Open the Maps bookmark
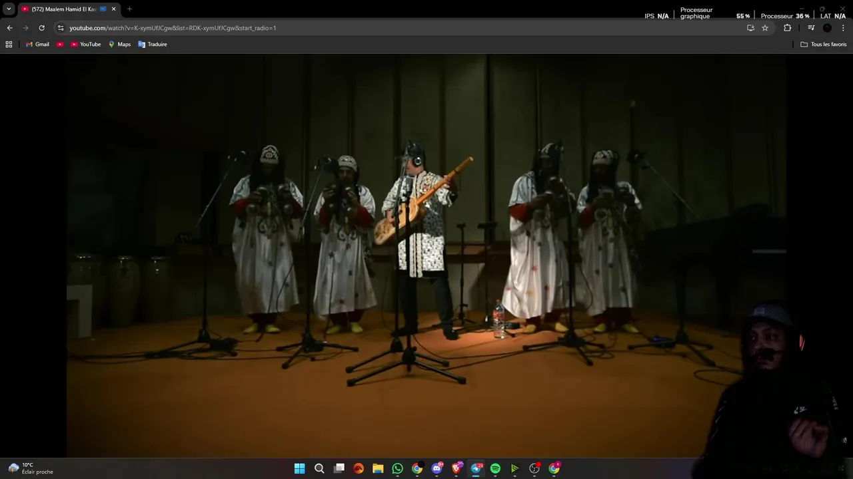The image size is (853, 479). [x=119, y=45]
